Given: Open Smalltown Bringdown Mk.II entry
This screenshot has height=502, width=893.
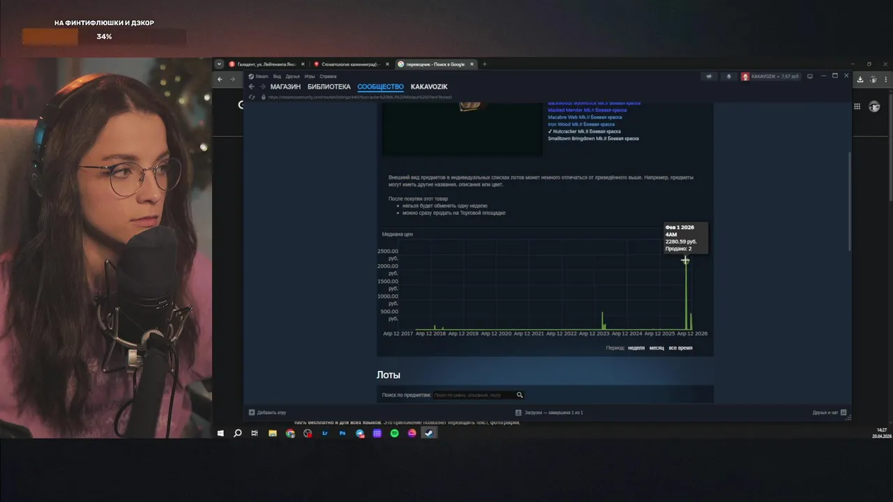Looking at the screenshot, I should pyautogui.click(x=594, y=138).
